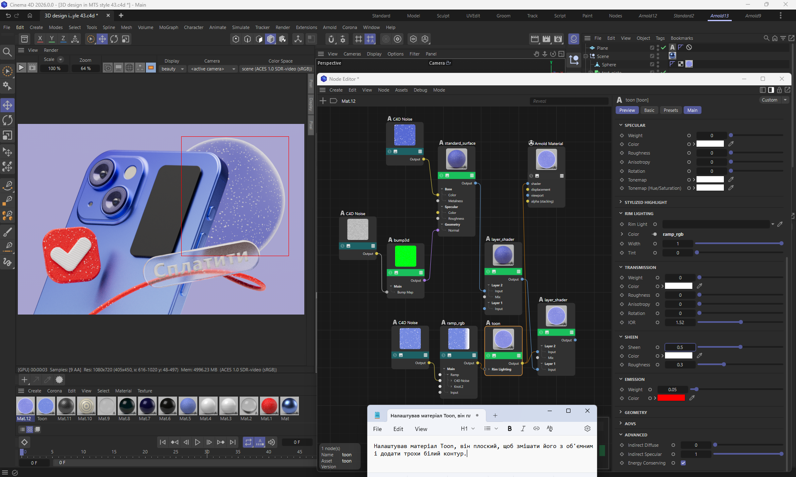The height and width of the screenshot is (477, 796).
Task: Select the Rotate tool in left toolbar
Action: [7, 120]
